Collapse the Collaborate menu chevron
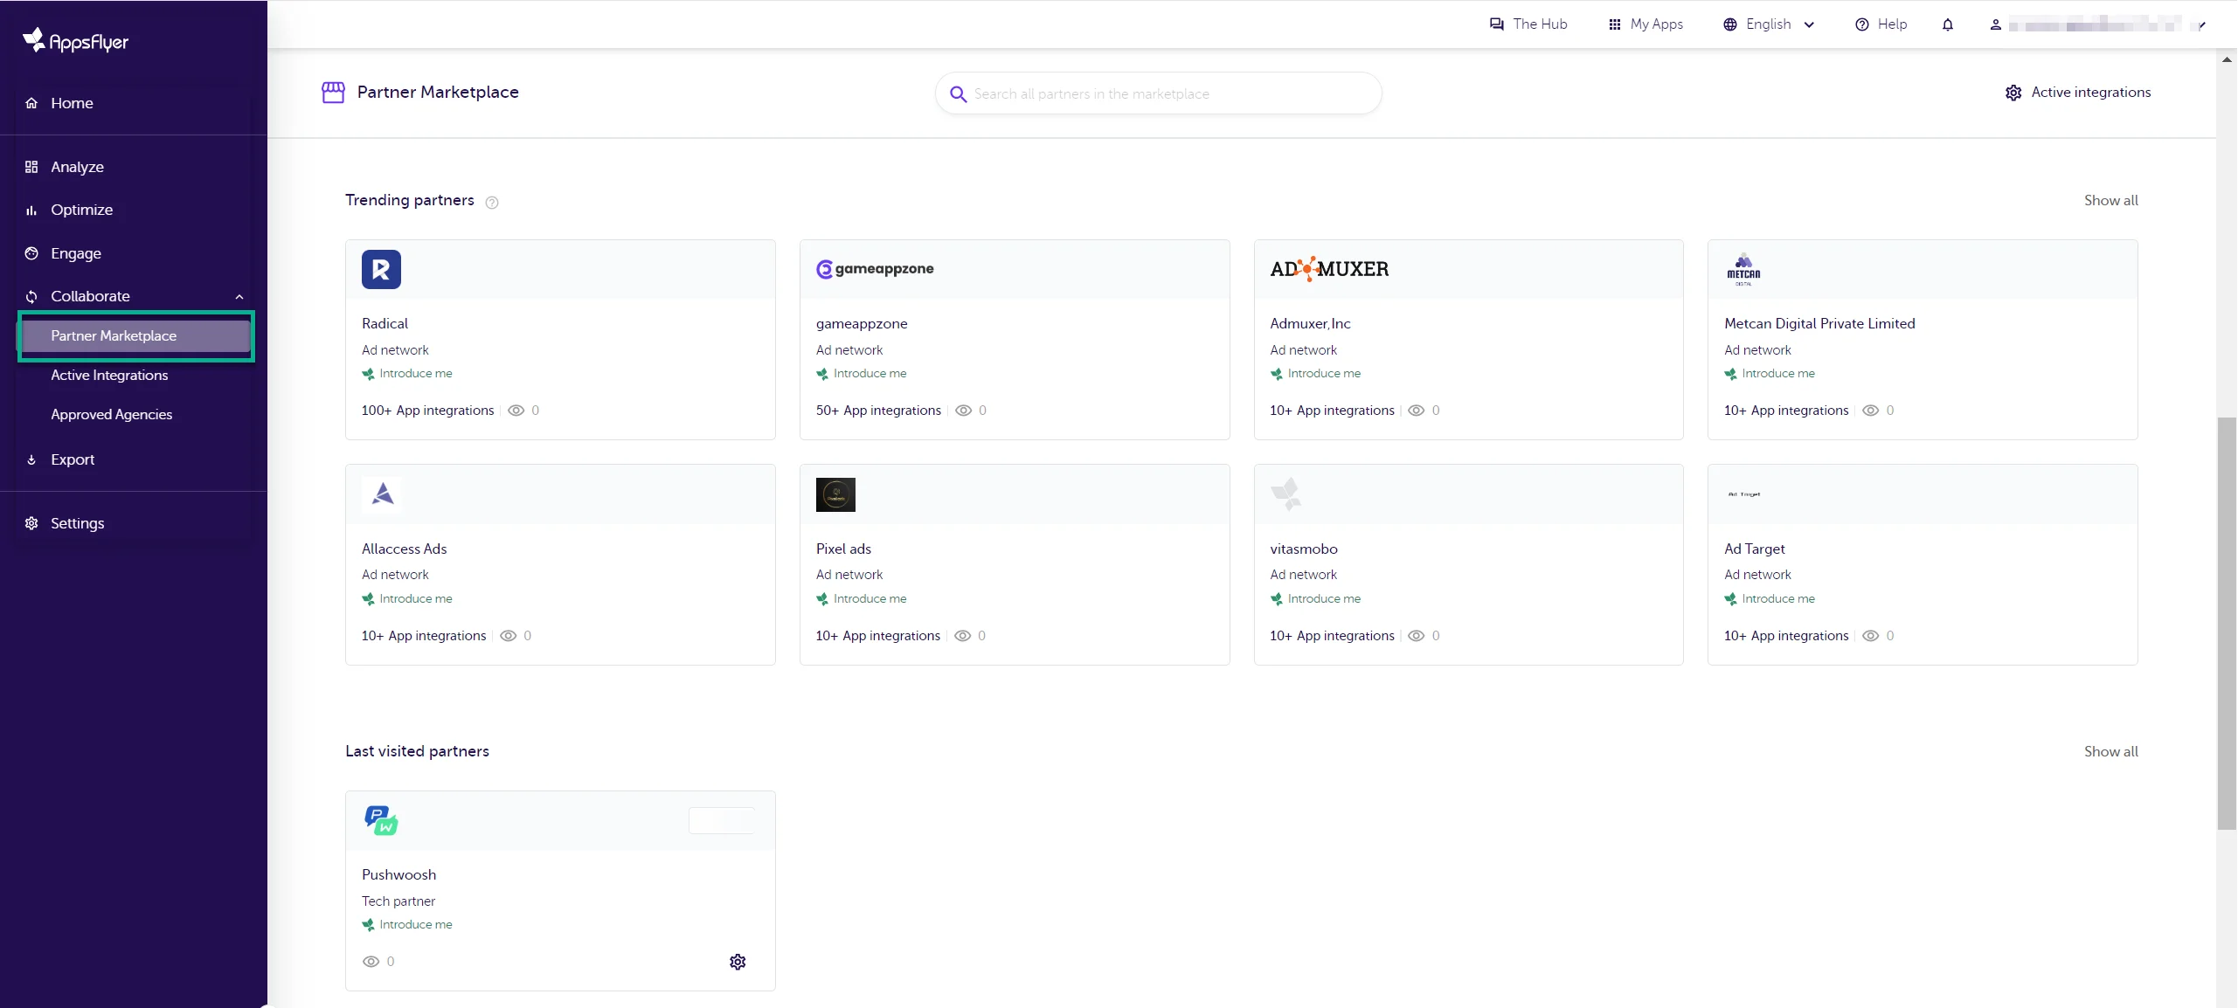This screenshot has height=1008, width=2238. click(x=239, y=297)
